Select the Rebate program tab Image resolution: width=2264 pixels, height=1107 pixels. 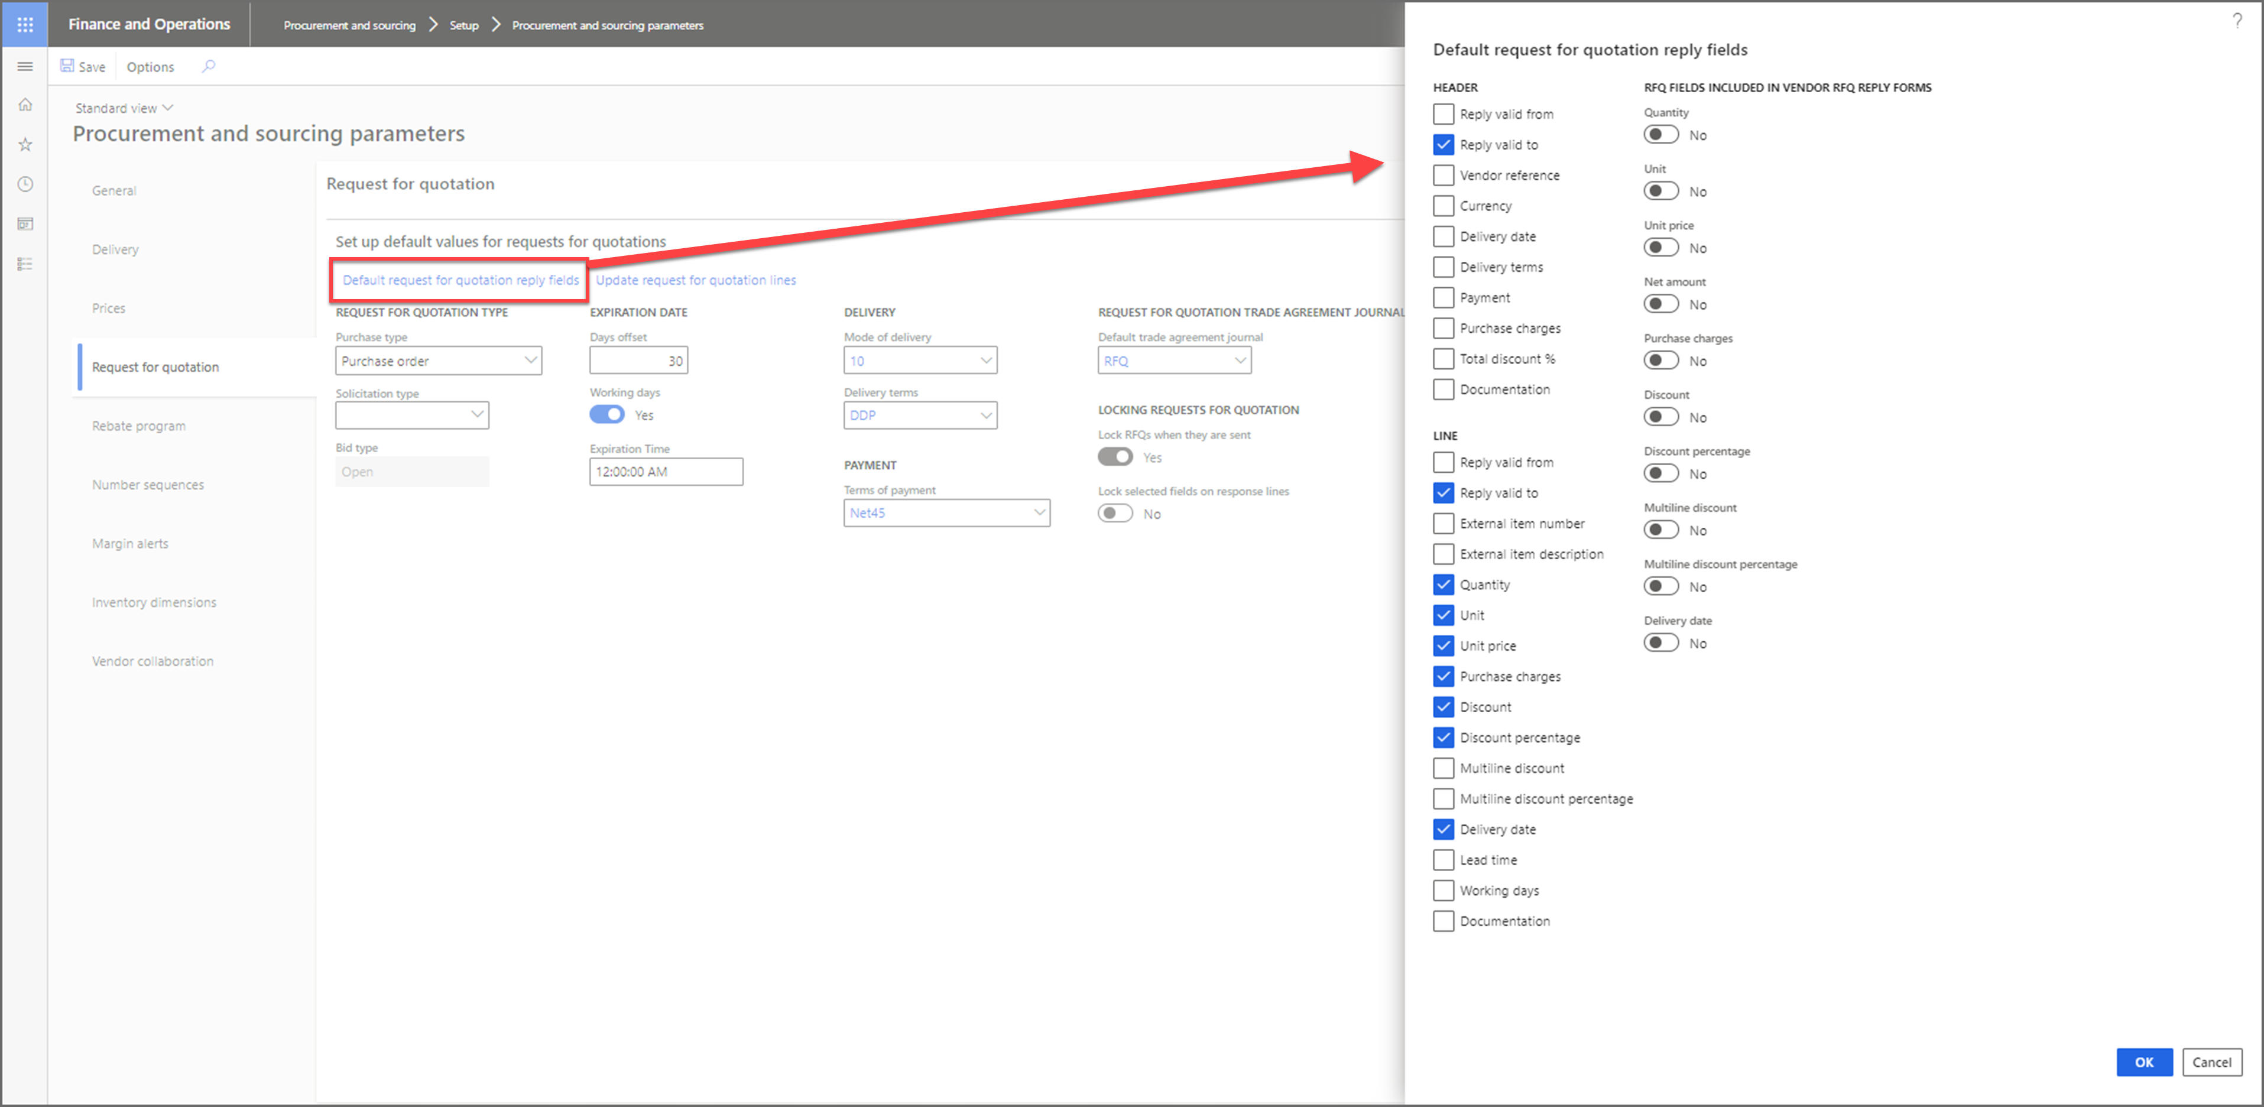click(x=139, y=426)
